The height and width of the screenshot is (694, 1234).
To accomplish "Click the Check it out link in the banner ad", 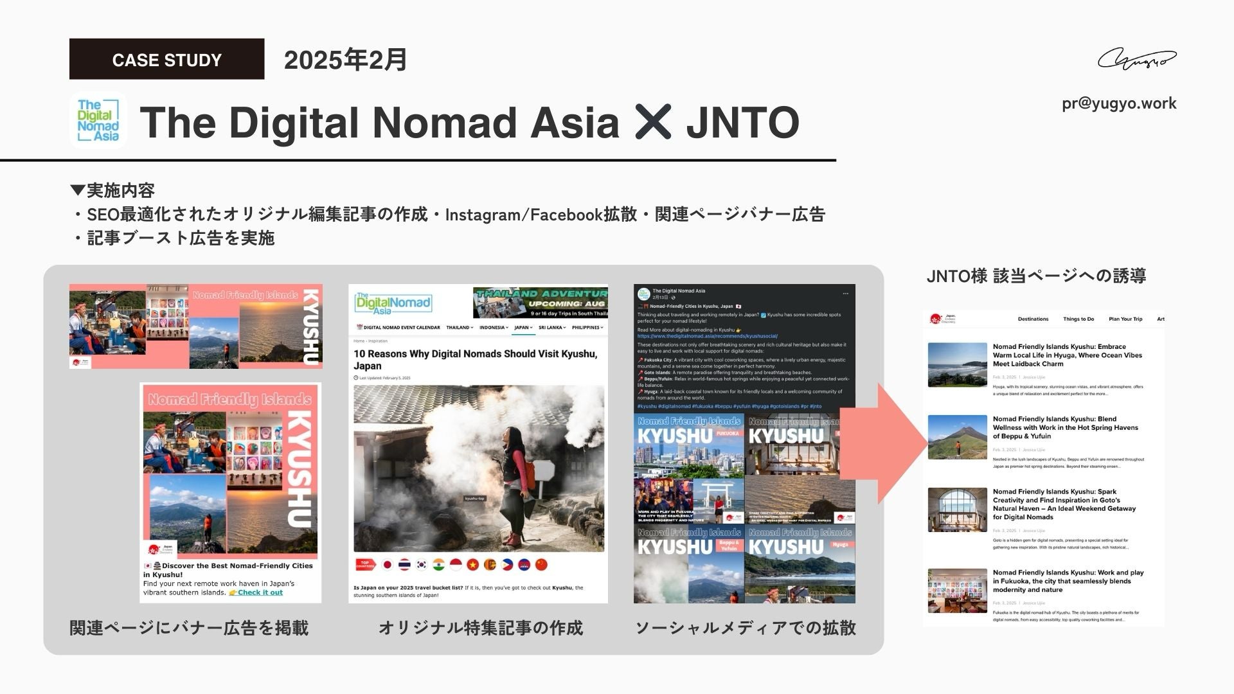I will pyautogui.click(x=260, y=592).
